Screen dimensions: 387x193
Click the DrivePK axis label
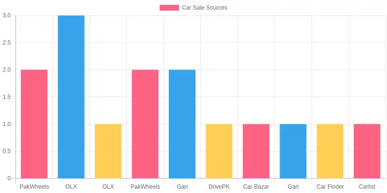[219, 187]
